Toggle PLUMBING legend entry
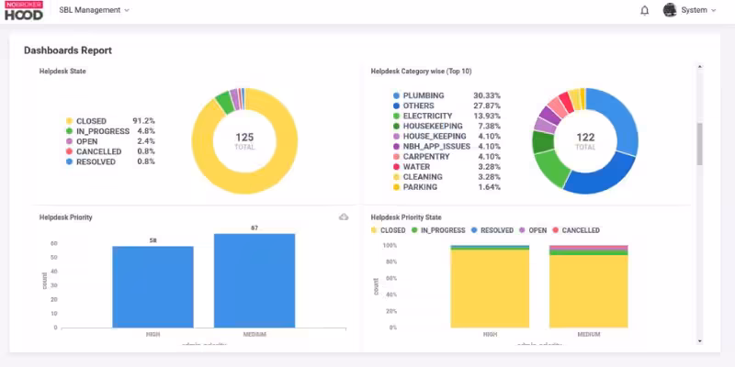 [x=419, y=95]
